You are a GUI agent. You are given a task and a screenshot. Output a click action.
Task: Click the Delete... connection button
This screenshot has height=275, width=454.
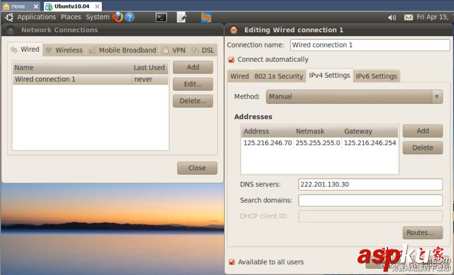pos(193,101)
